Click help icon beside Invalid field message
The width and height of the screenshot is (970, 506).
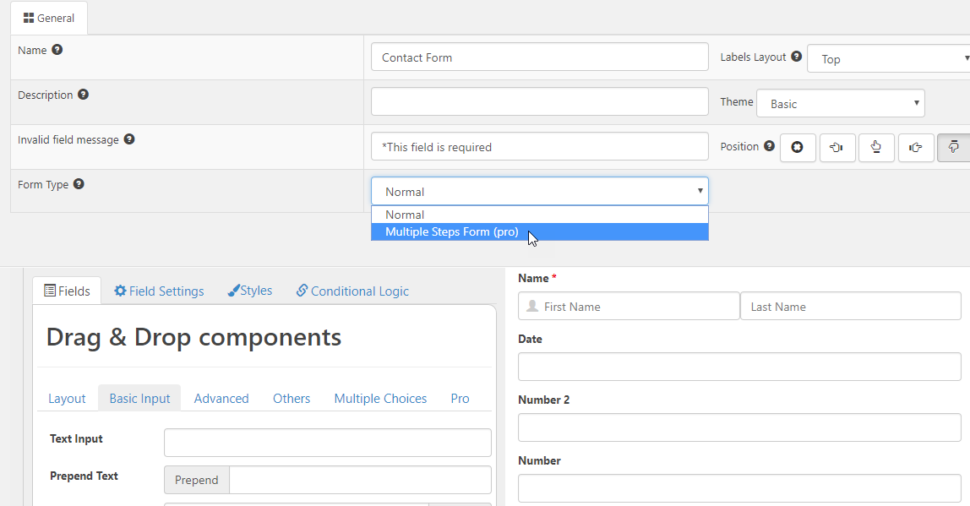[128, 139]
